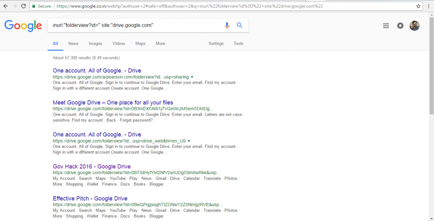Image resolution: width=434 pixels, height=221 pixels.
Task: Select the All results tab
Action: pos(56,44)
